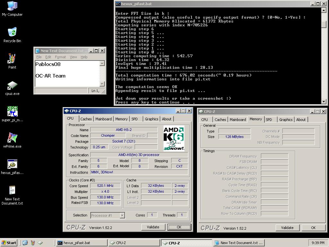Click the Core Speed 520.1 MHz value
The height and width of the screenshot is (247, 329).
[x=105, y=186]
